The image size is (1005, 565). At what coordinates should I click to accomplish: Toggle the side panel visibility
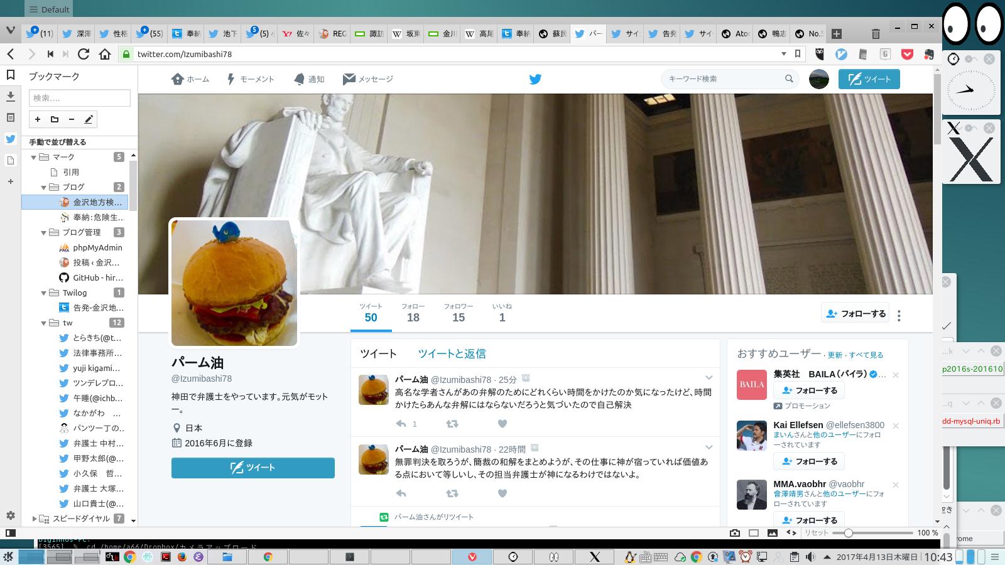pos(11,533)
